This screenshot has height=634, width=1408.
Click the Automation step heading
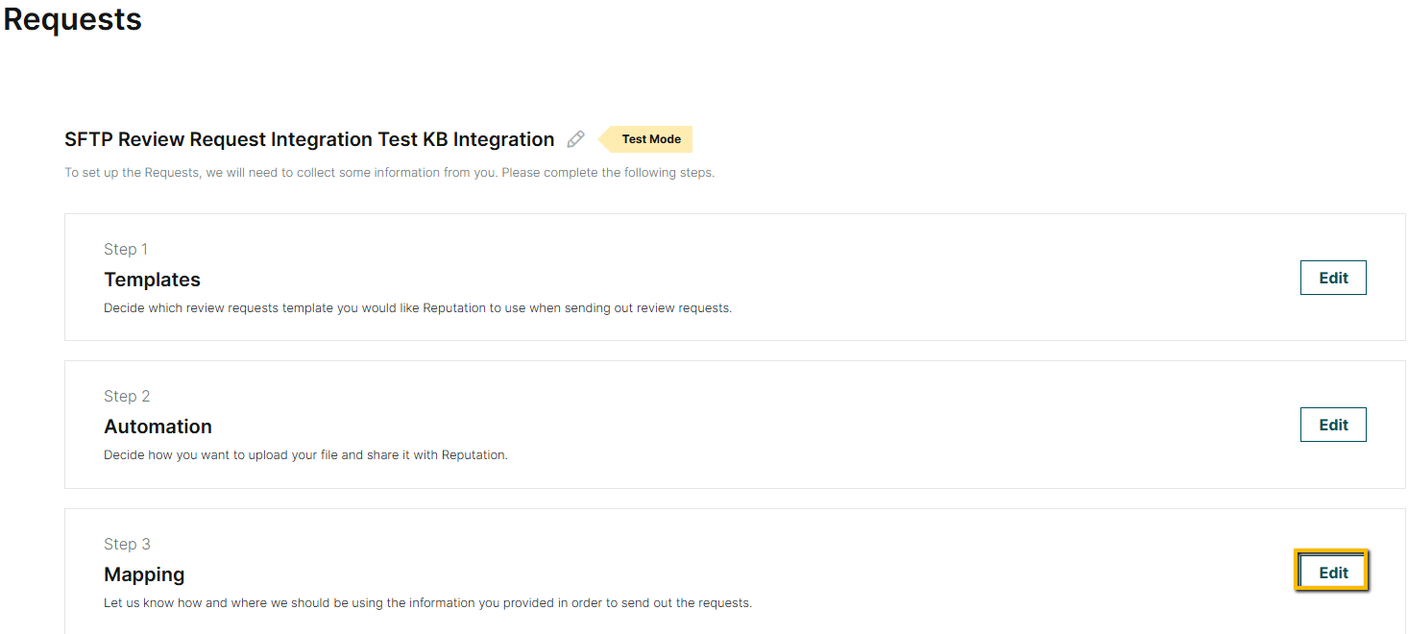(158, 427)
